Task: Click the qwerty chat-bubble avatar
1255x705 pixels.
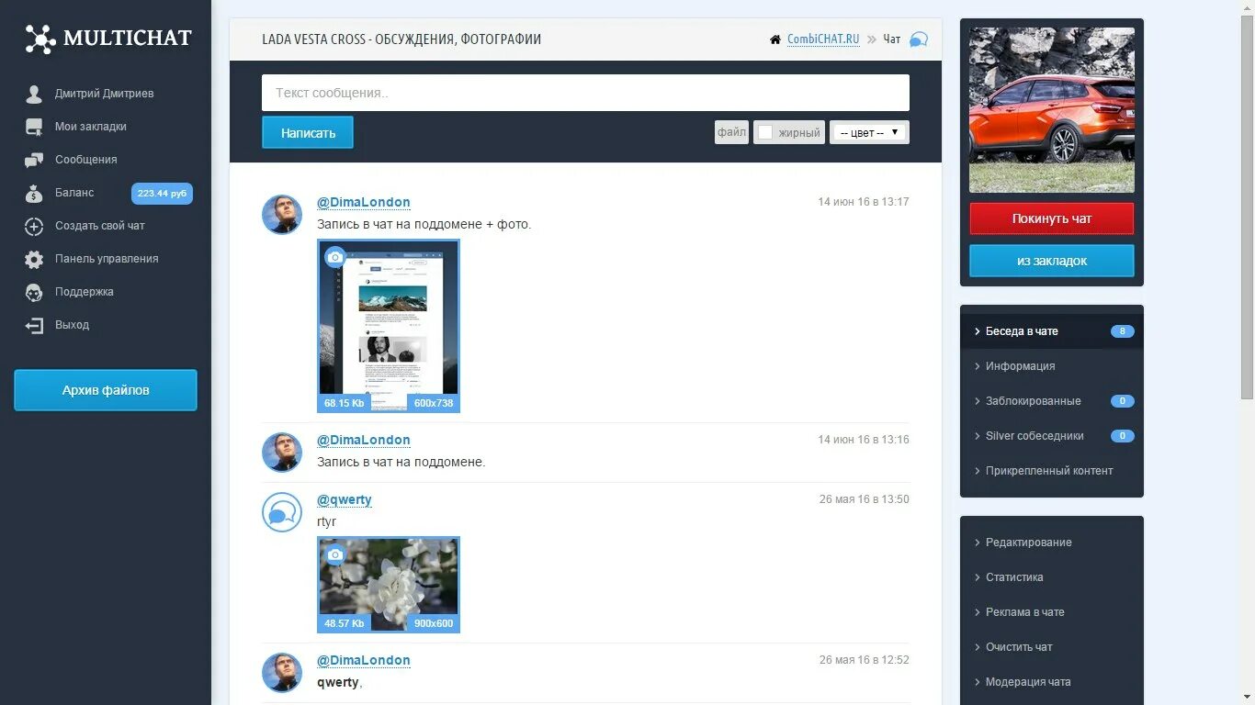Action: click(x=282, y=511)
